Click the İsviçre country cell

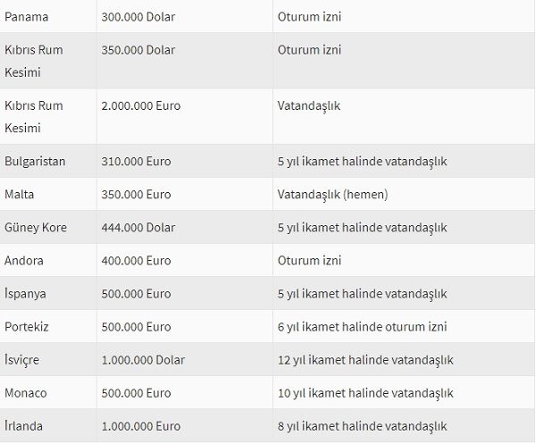tap(22, 360)
